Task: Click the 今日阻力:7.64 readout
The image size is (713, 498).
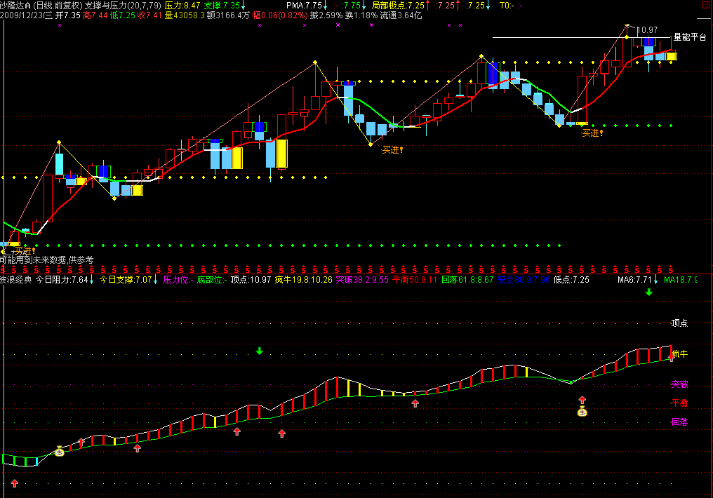Action: (62, 280)
